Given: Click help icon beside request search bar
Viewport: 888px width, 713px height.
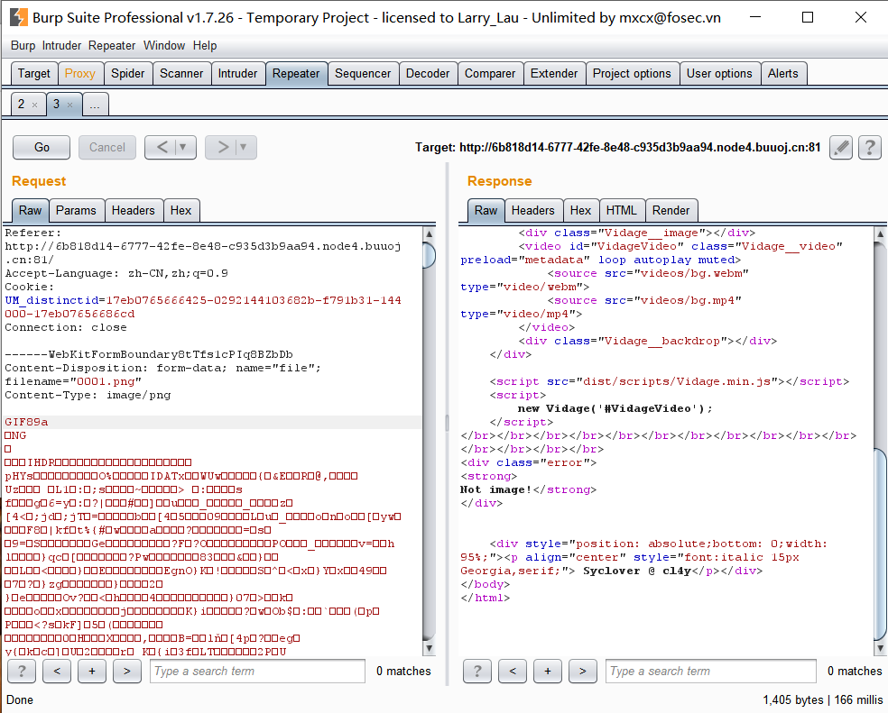Looking at the screenshot, I should 22,671.
